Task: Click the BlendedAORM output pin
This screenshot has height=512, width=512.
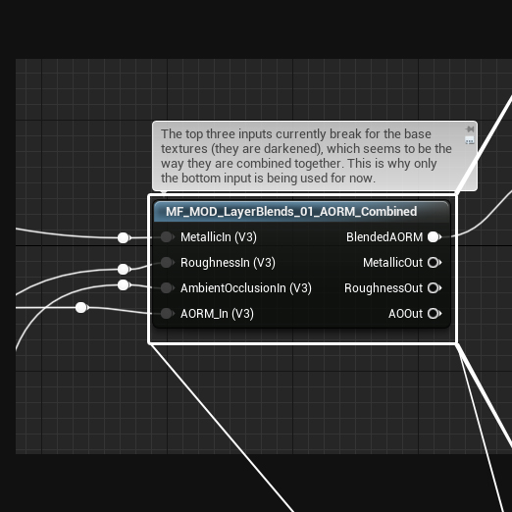Action: [435, 237]
